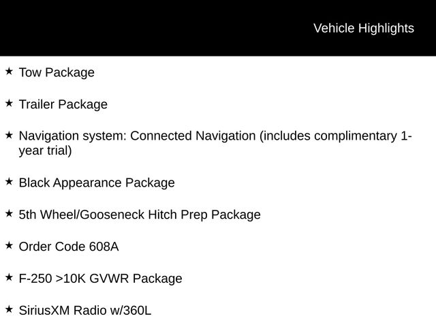
Task: Click the star next to Trailer Package
Action: [x=9, y=103]
